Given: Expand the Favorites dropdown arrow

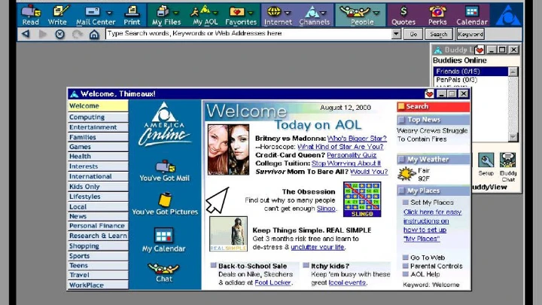Looking at the screenshot, I should click(x=251, y=13).
